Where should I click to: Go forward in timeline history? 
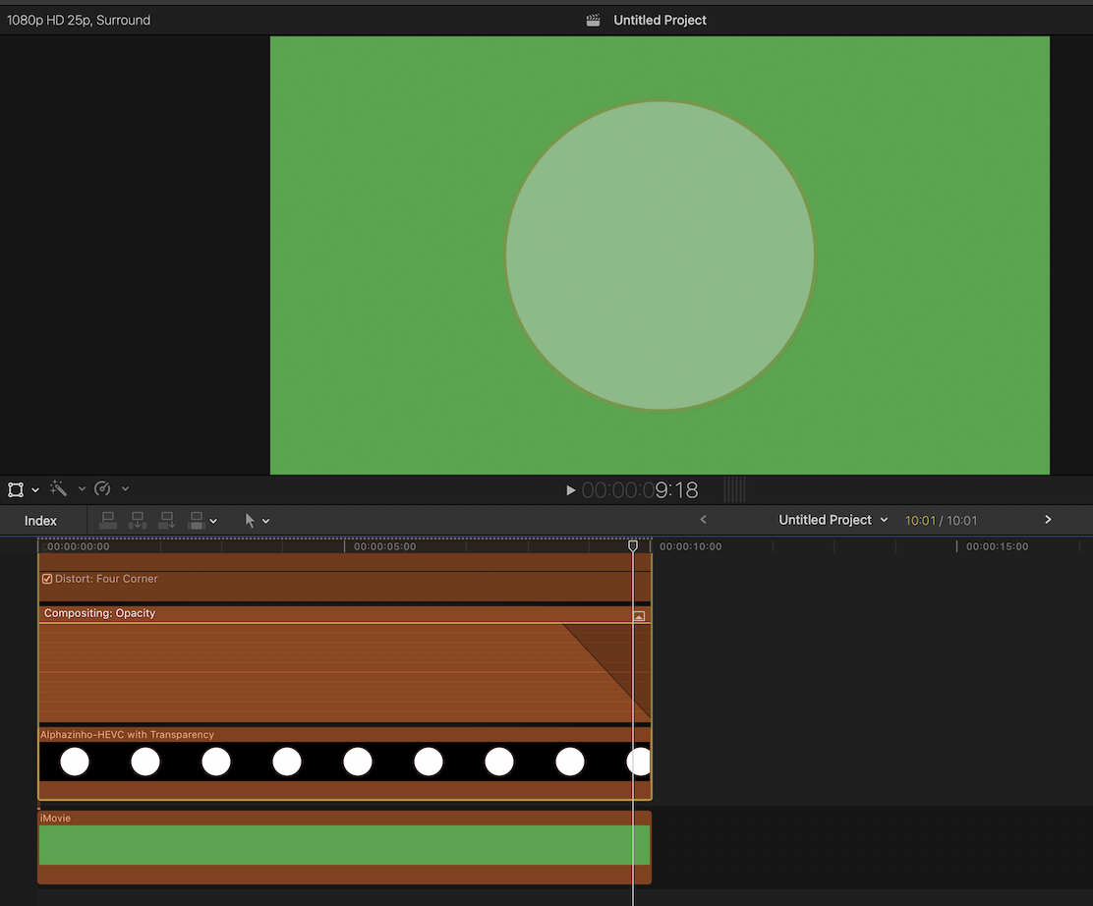(1048, 520)
